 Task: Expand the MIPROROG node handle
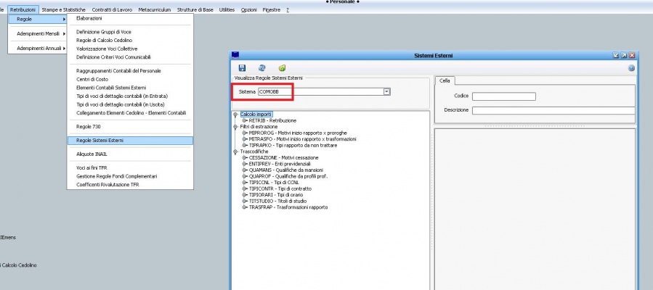[x=245, y=133]
